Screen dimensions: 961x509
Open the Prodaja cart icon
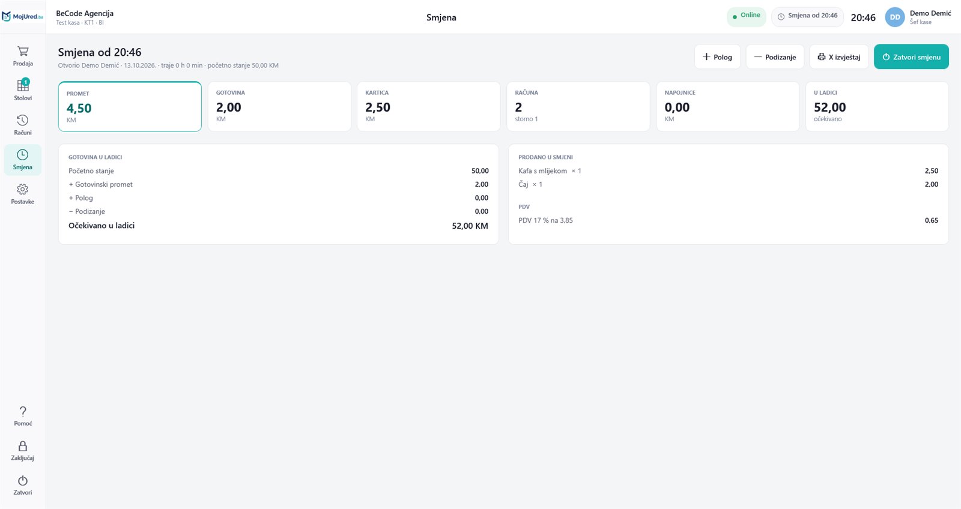click(x=23, y=52)
